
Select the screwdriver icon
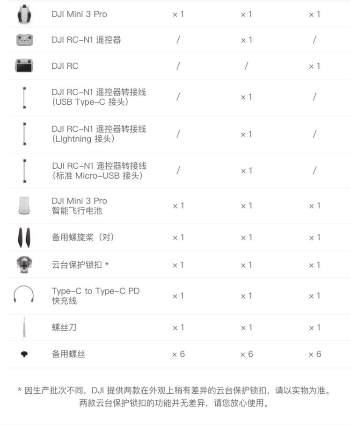coord(24,327)
